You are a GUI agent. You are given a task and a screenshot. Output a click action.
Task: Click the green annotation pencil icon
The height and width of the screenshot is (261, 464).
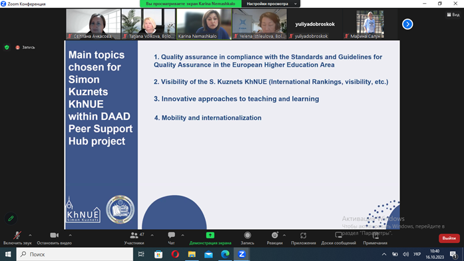pyautogui.click(x=11, y=218)
